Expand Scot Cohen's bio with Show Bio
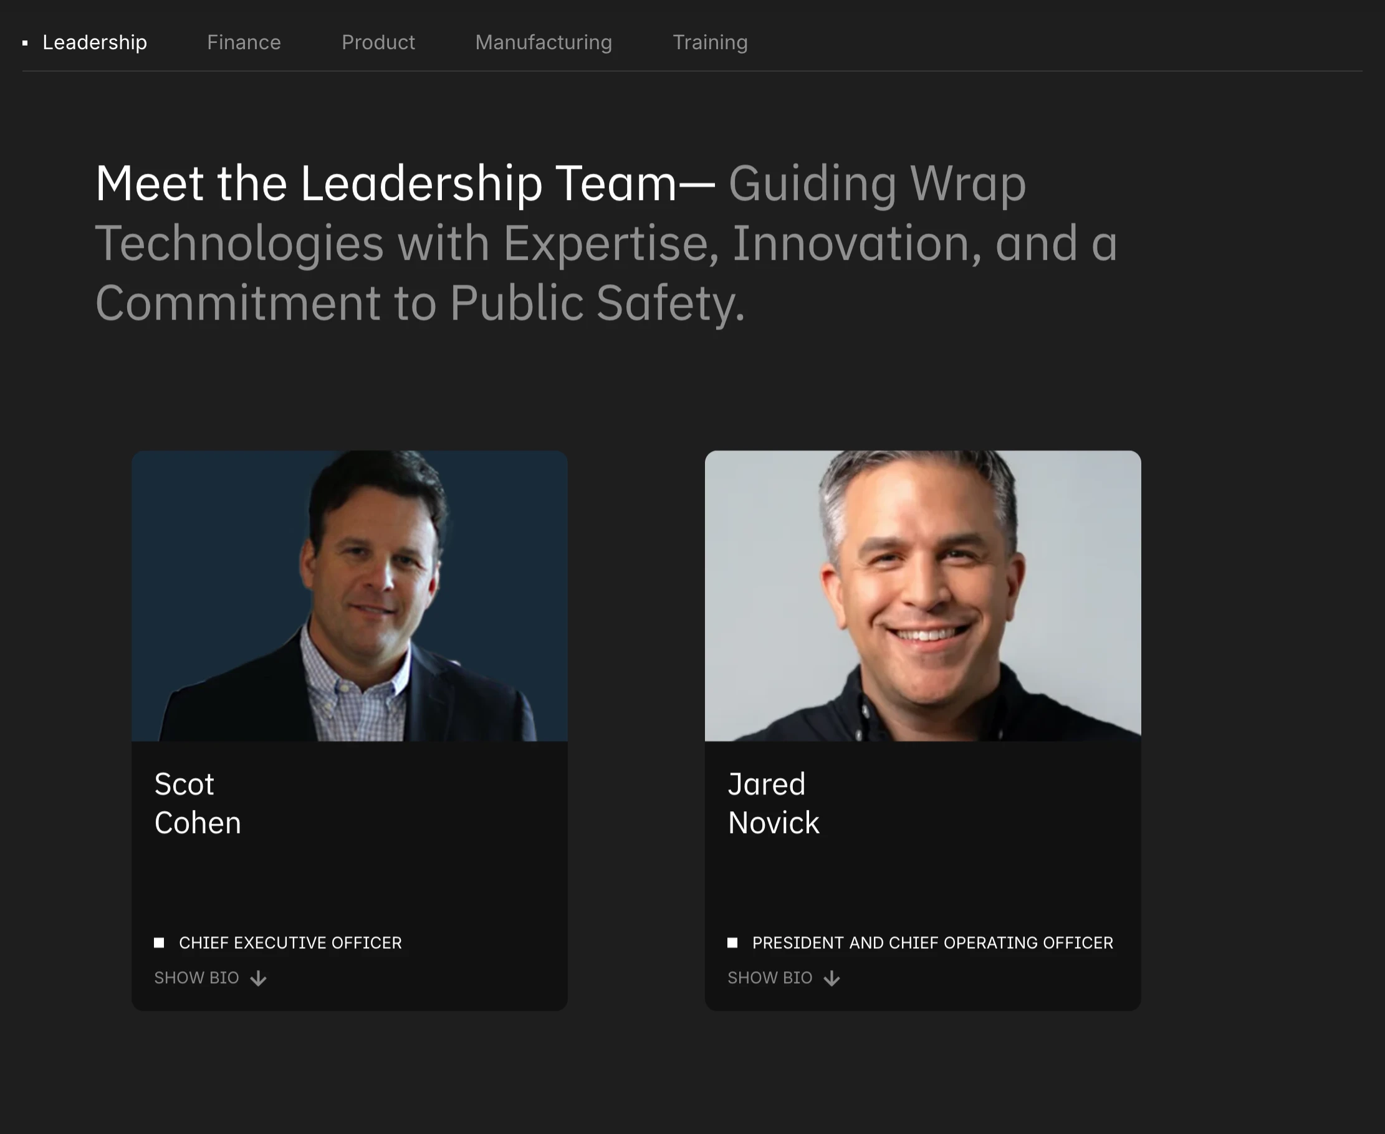1385x1134 pixels. 196,978
